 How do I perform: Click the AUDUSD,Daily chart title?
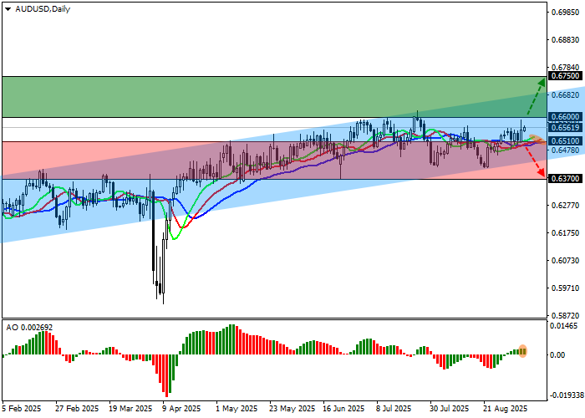tap(43, 9)
